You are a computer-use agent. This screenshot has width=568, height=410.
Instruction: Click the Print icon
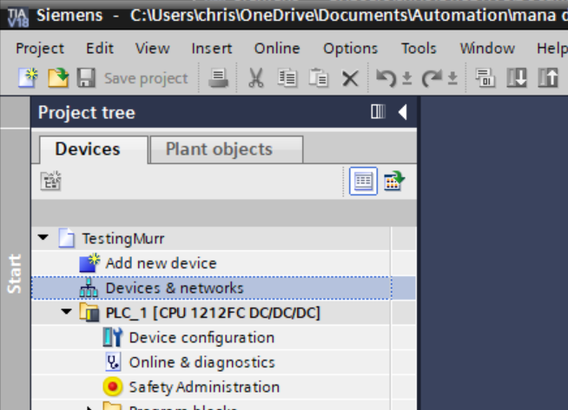[x=218, y=78]
